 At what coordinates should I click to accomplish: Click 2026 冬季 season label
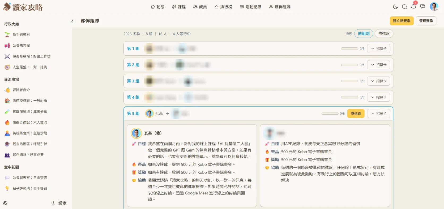132,34
